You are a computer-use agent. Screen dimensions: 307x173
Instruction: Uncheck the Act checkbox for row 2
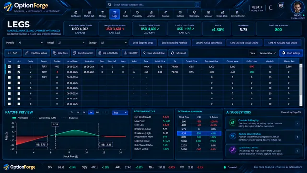coord(19,72)
